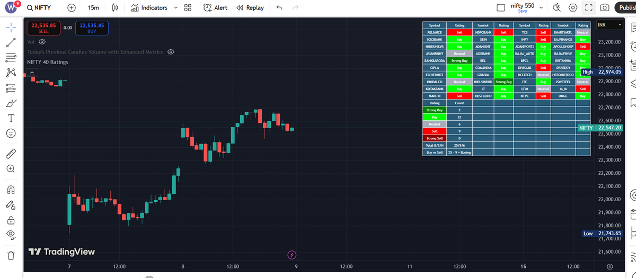Screen dimensions: 636x278
Task: Click the 23,200.00 price axis label
Action: (609, 42)
